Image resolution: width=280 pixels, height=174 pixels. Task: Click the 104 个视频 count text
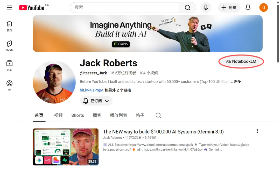(x=148, y=73)
